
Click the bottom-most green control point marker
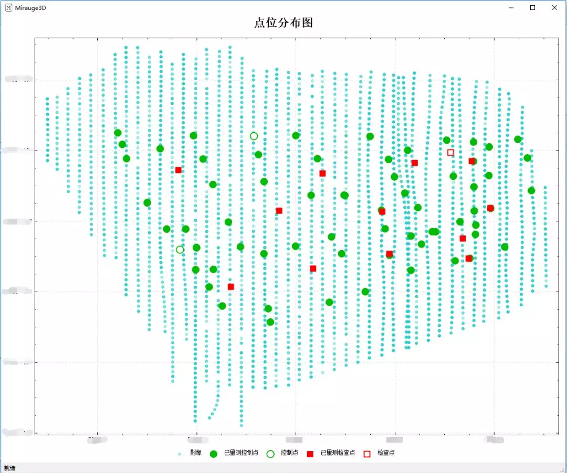[269, 322]
